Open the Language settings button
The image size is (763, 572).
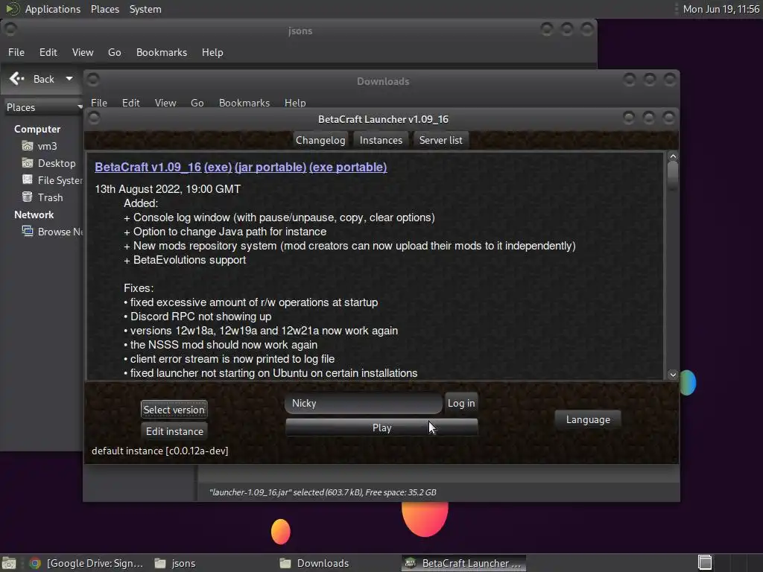click(588, 419)
